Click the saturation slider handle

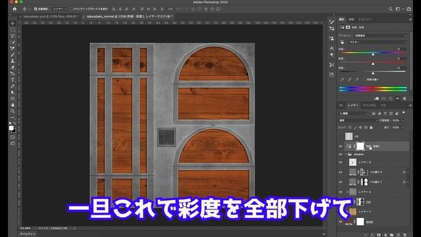pyautogui.click(x=373, y=64)
